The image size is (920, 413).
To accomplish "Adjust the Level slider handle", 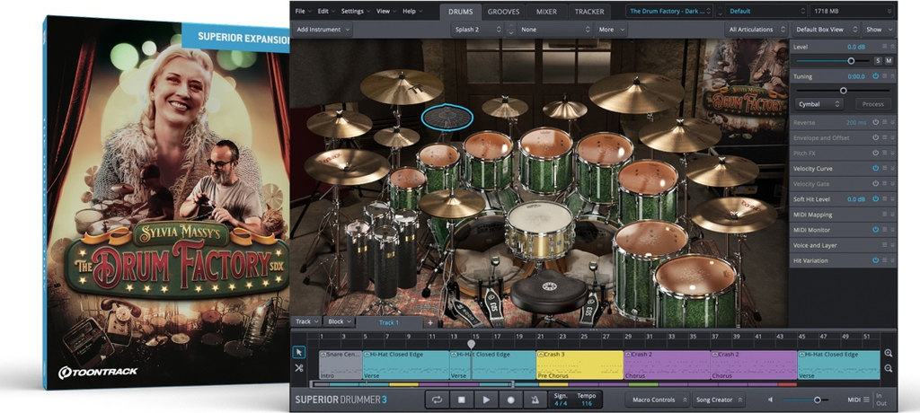I will [x=851, y=60].
